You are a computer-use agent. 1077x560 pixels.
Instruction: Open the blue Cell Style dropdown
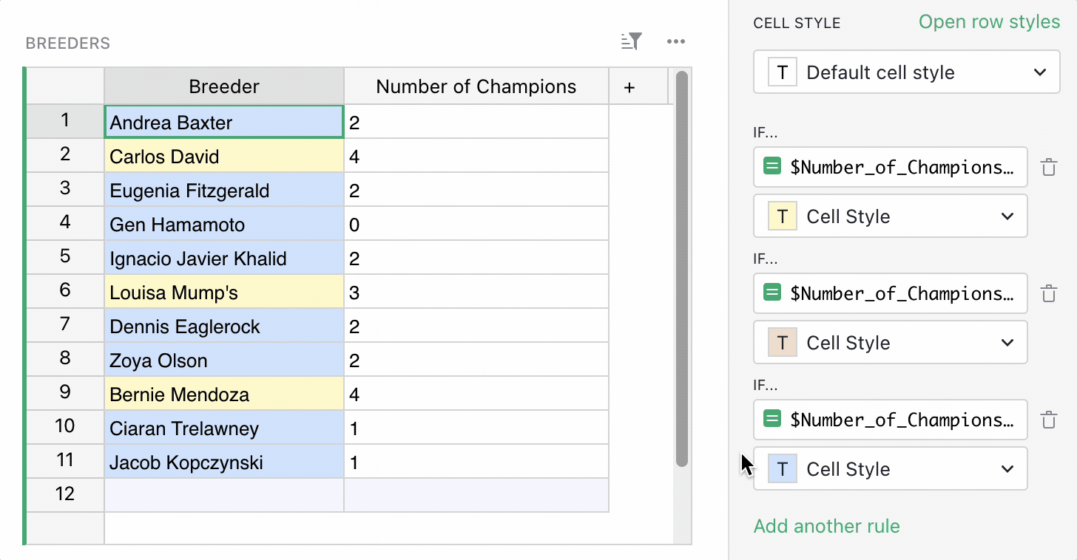[x=1007, y=468]
